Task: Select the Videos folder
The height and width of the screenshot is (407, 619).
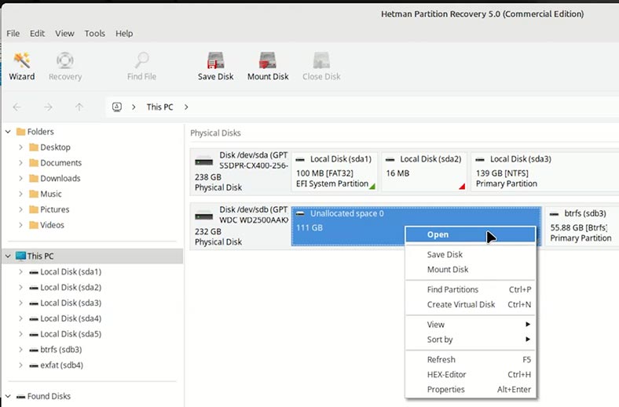Action: (x=52, y=225)
